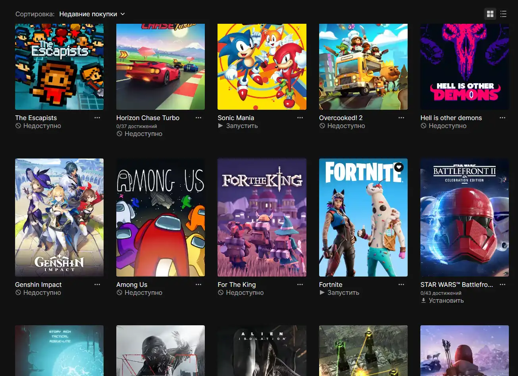Click 'Sonic Mania' title text
Screen dimensions: 518x376
click(236, 118)
